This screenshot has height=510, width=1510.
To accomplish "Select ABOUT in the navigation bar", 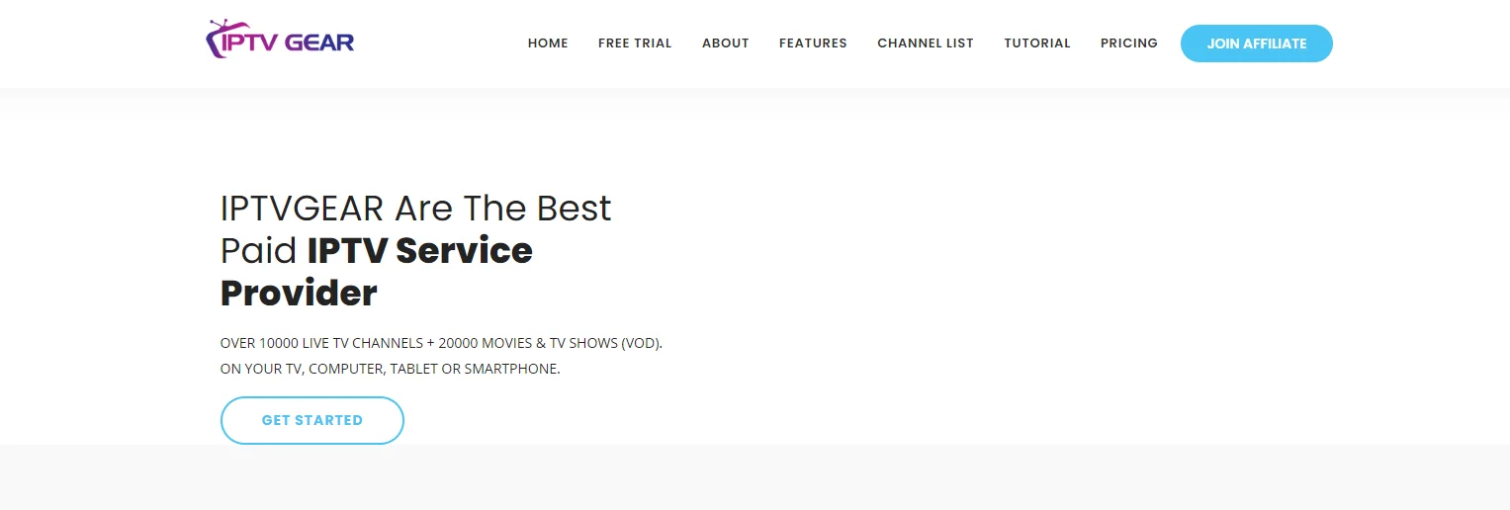I will (x=725, y=43).
